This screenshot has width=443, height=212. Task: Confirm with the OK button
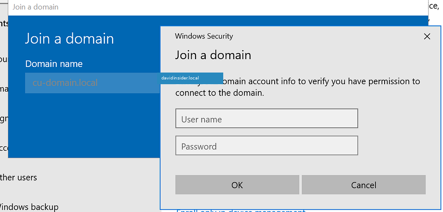pyautogui.click(x=237, y=185)
